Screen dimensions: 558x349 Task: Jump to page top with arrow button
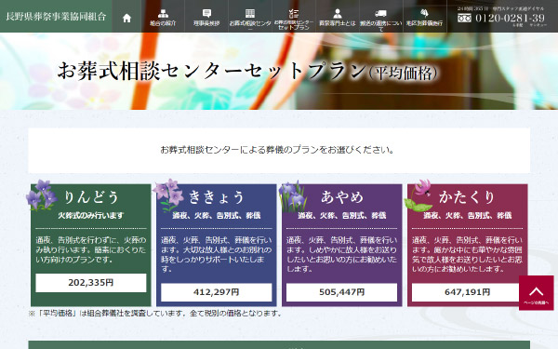click(536, 292)
